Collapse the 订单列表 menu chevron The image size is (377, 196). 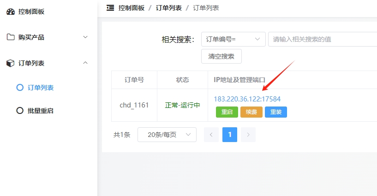point(85,63)
